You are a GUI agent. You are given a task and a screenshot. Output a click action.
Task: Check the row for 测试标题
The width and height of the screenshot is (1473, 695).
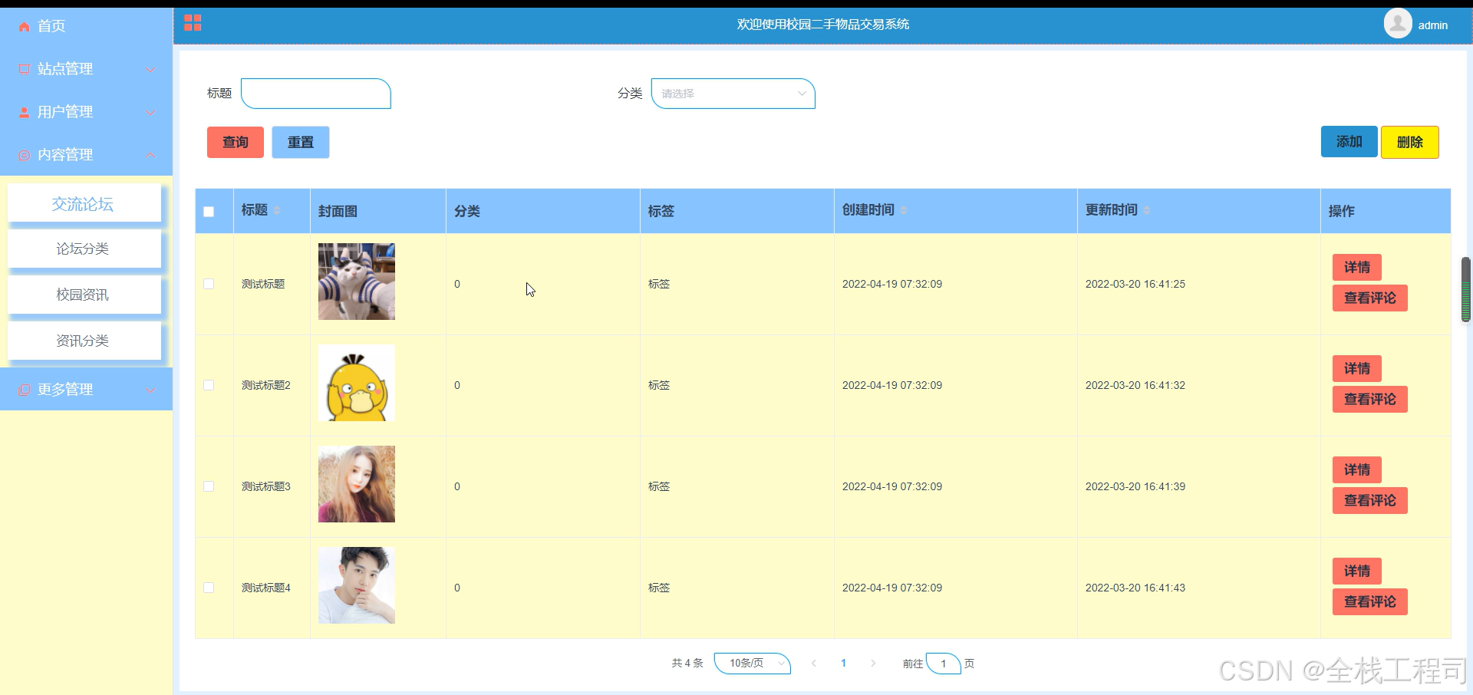point(209,284)
